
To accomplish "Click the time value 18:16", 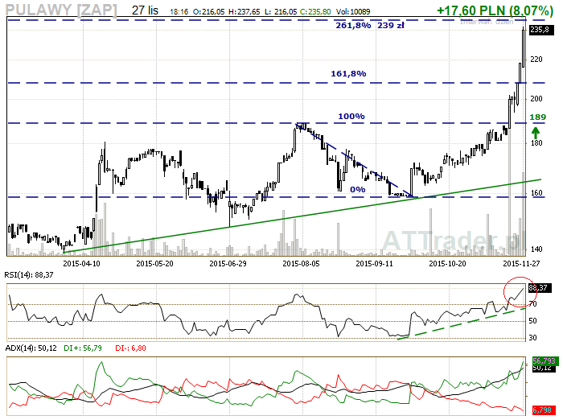I will (x=179, y=12).
